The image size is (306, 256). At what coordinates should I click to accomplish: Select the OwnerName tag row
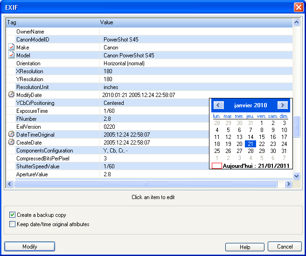coord(149,32)
